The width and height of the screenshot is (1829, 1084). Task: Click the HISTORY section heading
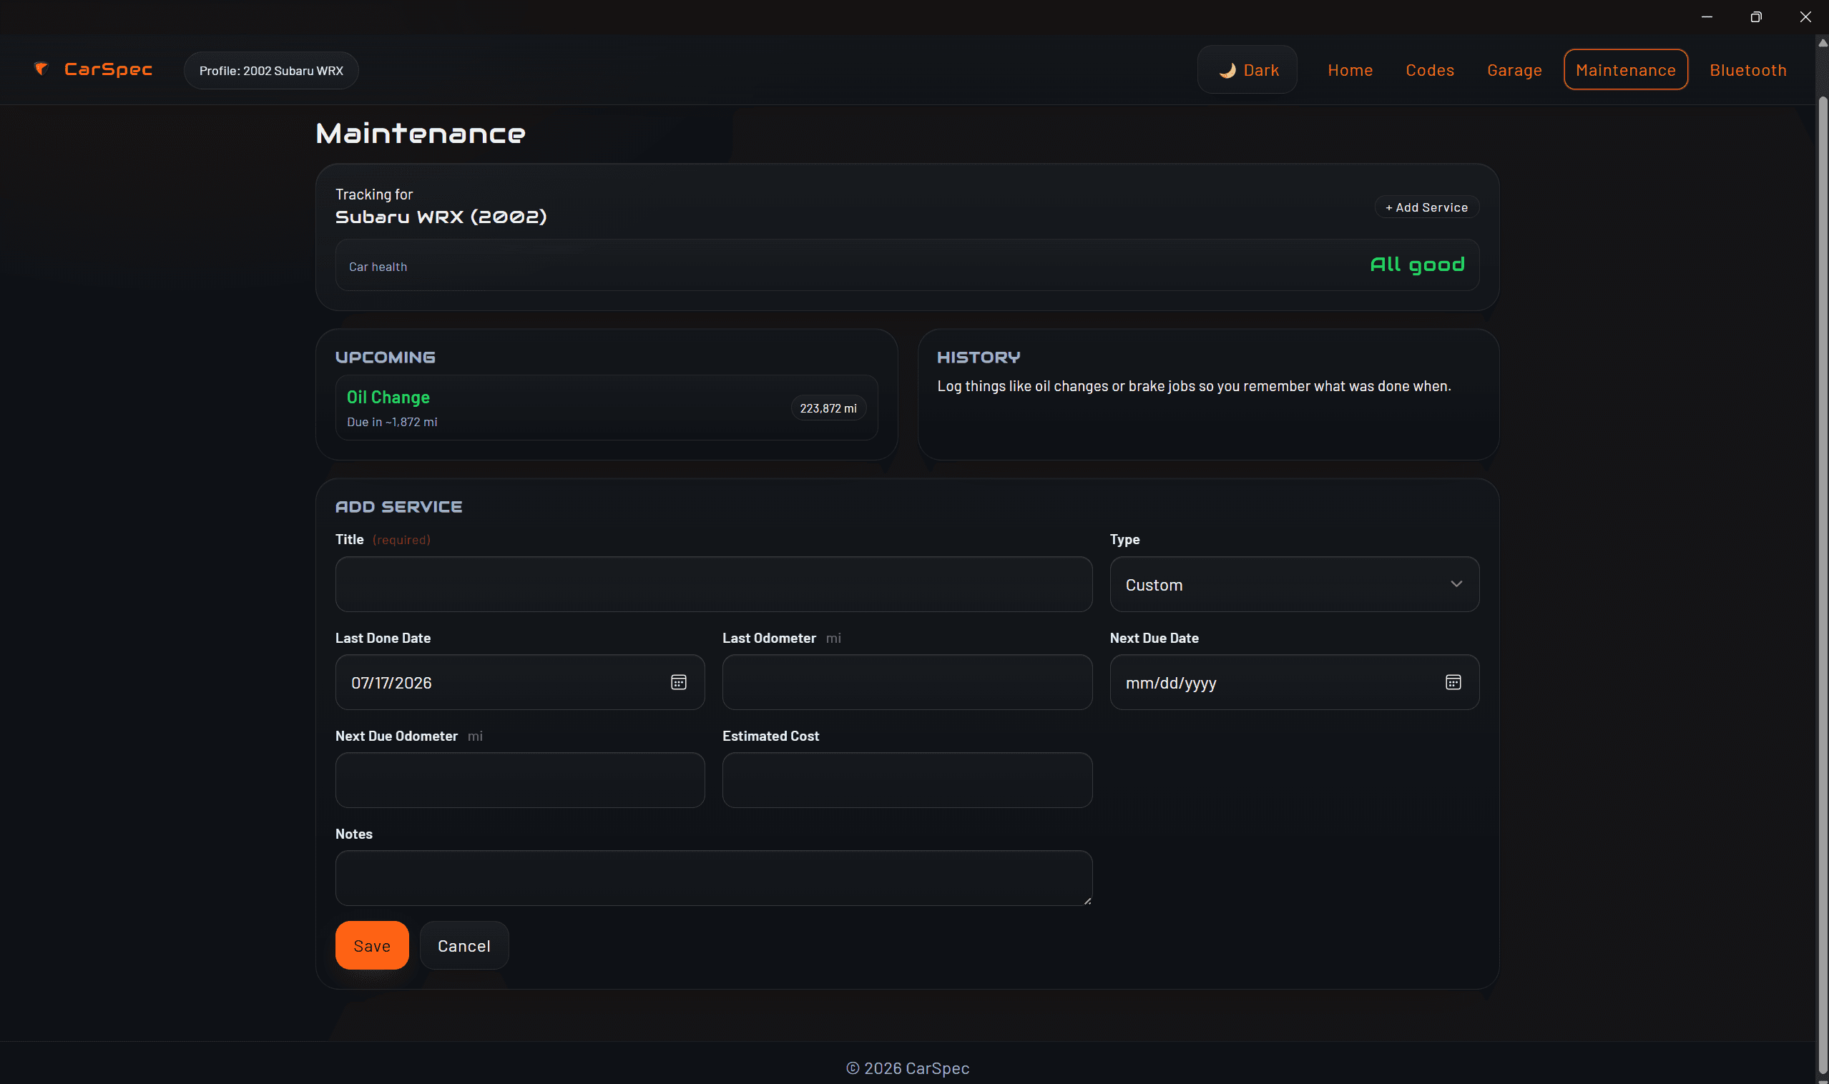click(x=979, y=358)
